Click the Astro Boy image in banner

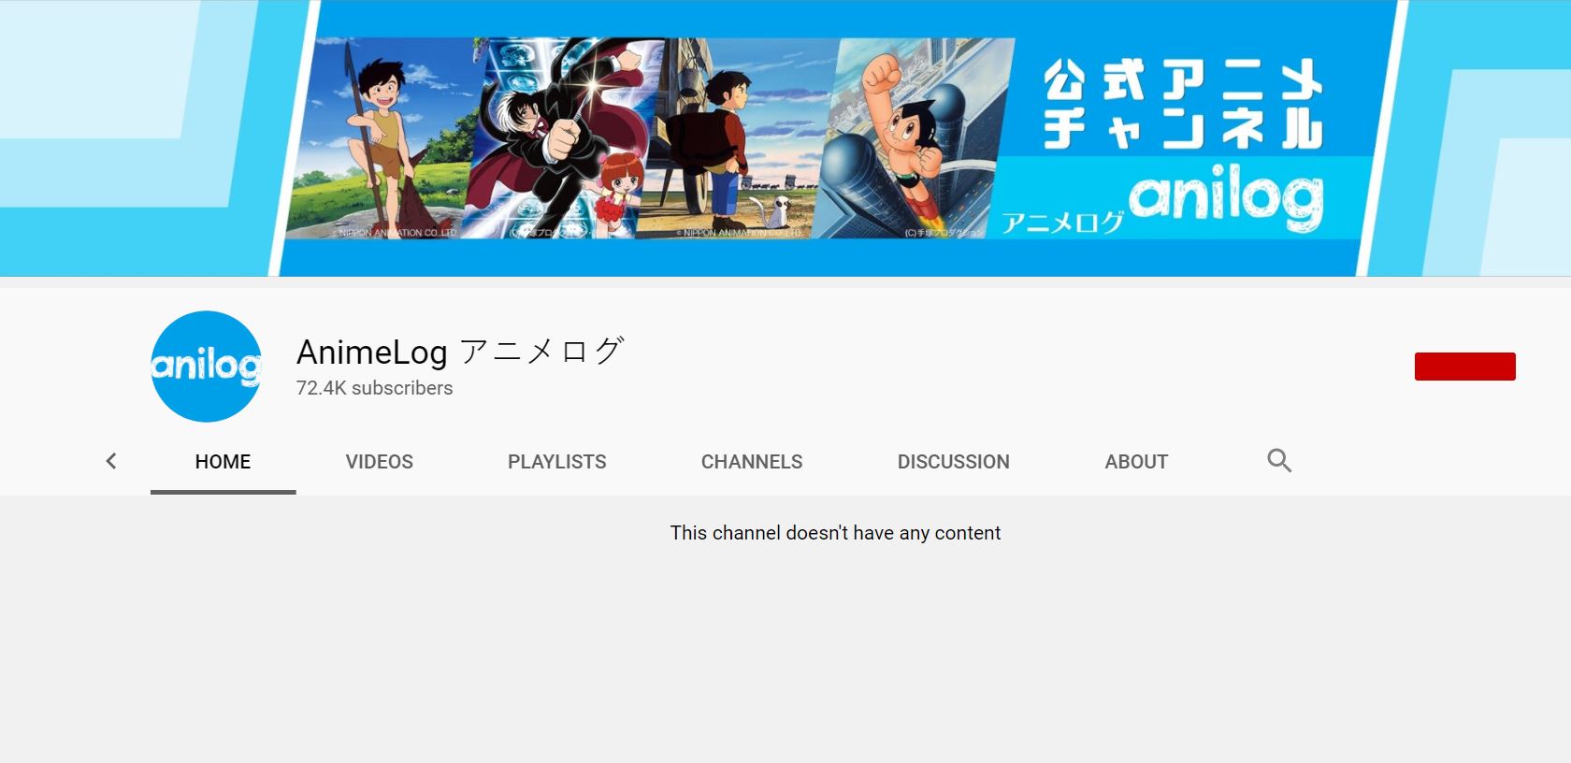(912, 138)
